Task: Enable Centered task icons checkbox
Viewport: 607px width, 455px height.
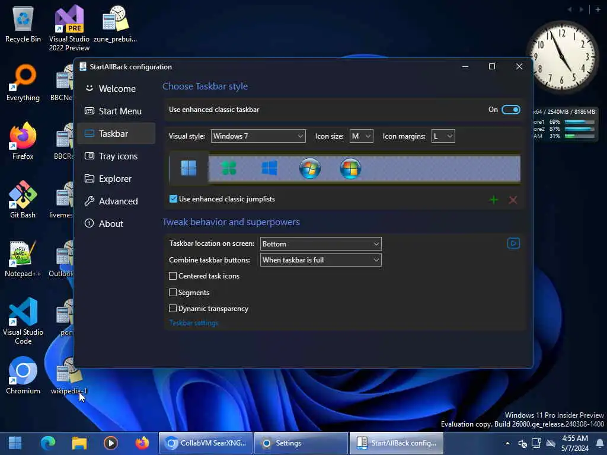Action: (x=172, y=276)
